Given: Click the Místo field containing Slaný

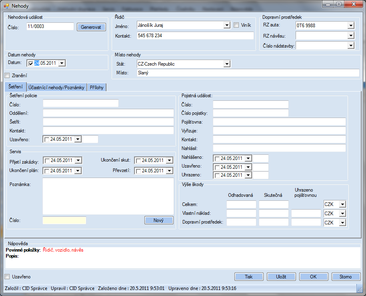Looking at the screenshot, I should click(x=248, y=73).
